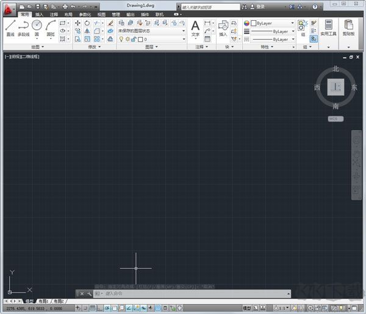The width and height of the screenshot is (366, 314).
Task: Expand the Annotation (注释) panel
Action: [x=201, y=47]
